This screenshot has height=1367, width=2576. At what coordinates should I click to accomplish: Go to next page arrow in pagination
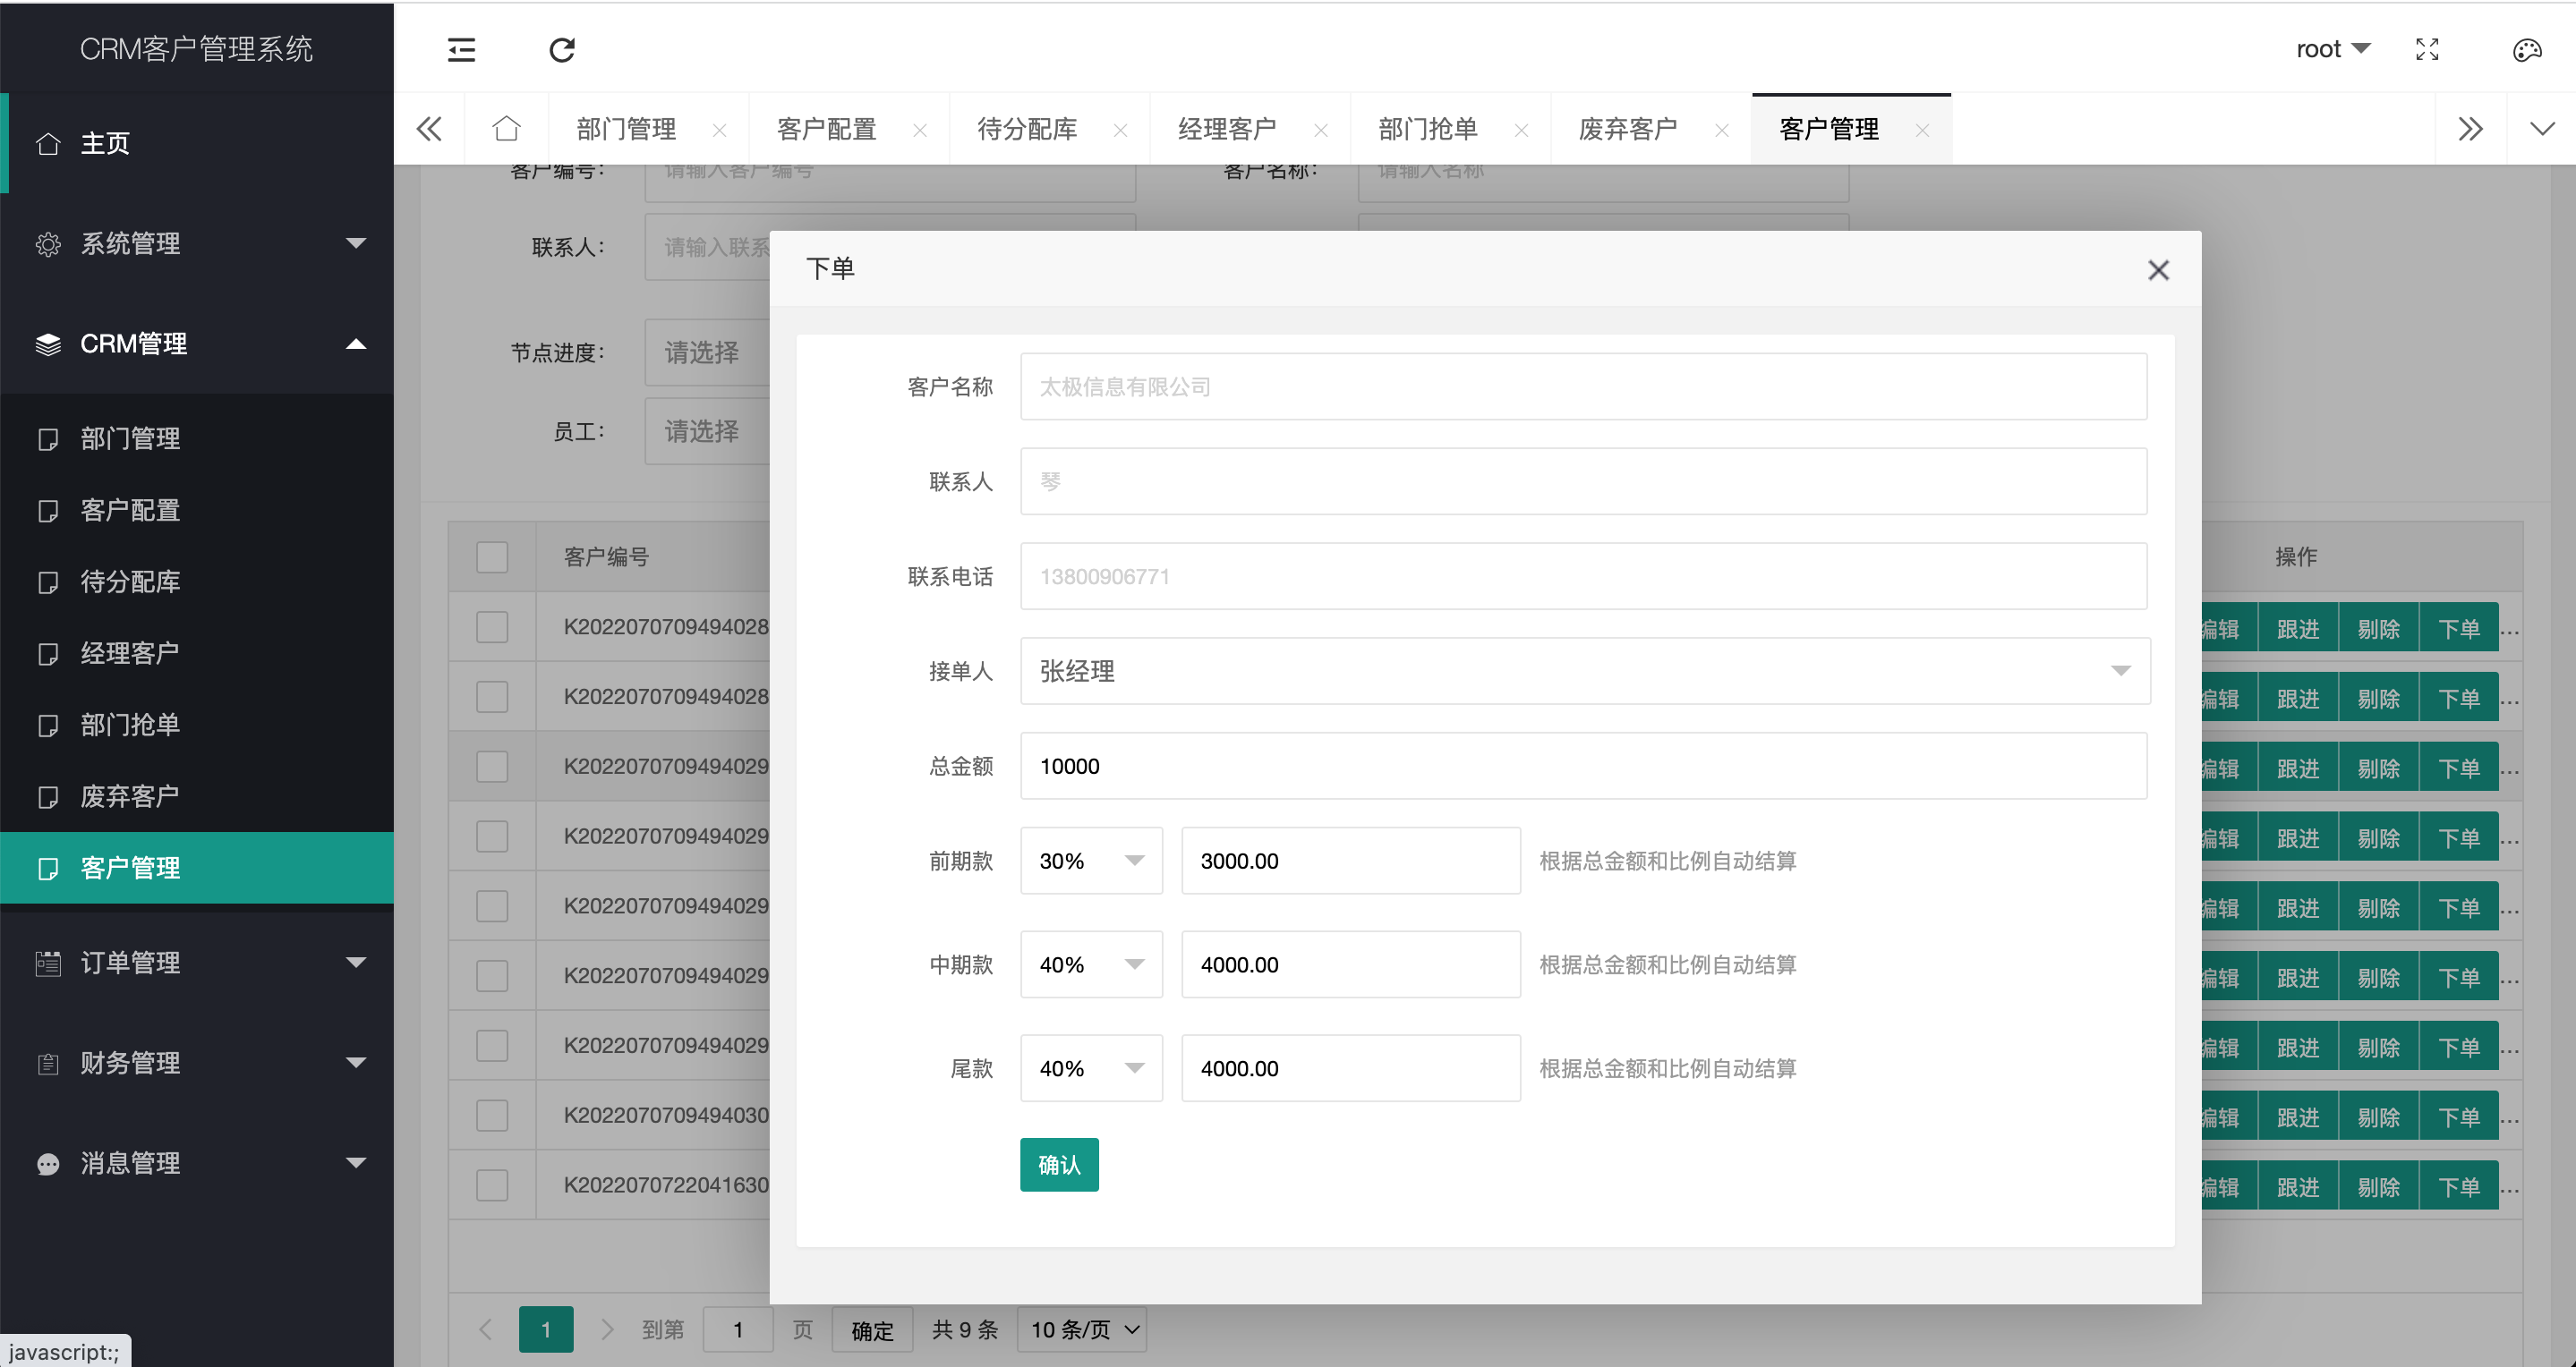(x=607, y=1329)
